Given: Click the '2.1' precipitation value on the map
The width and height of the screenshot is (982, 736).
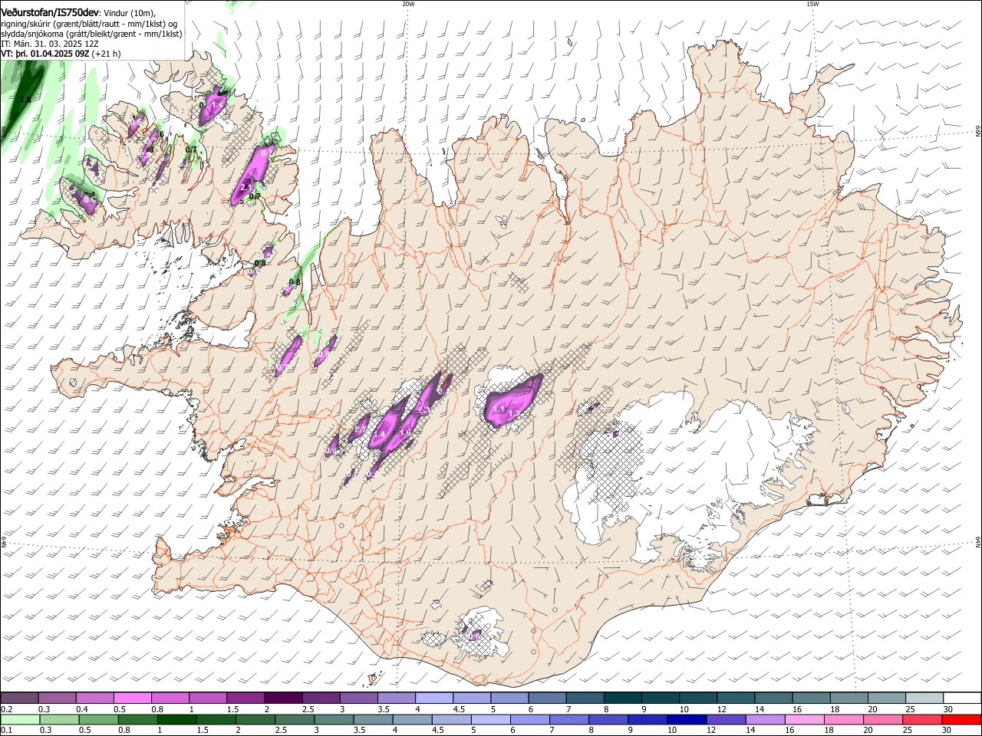Looking at the screenshot, I should (246, 187).
